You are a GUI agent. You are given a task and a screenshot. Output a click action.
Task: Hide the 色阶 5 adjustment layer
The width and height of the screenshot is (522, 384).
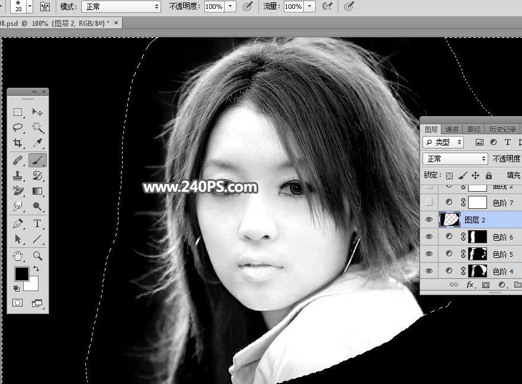[x=429, y=254]
